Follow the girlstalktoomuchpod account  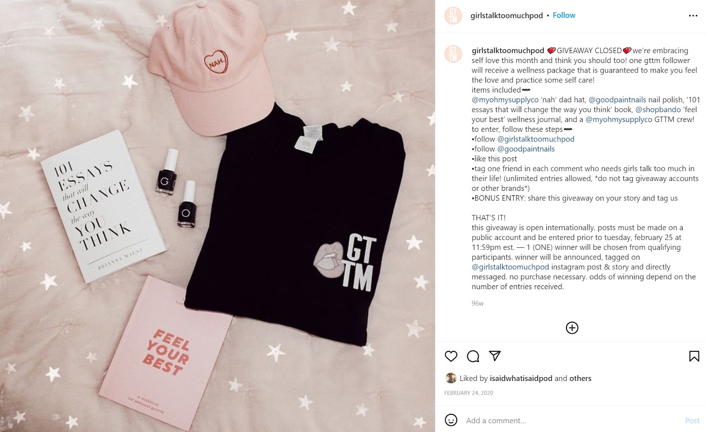(564, 15)
